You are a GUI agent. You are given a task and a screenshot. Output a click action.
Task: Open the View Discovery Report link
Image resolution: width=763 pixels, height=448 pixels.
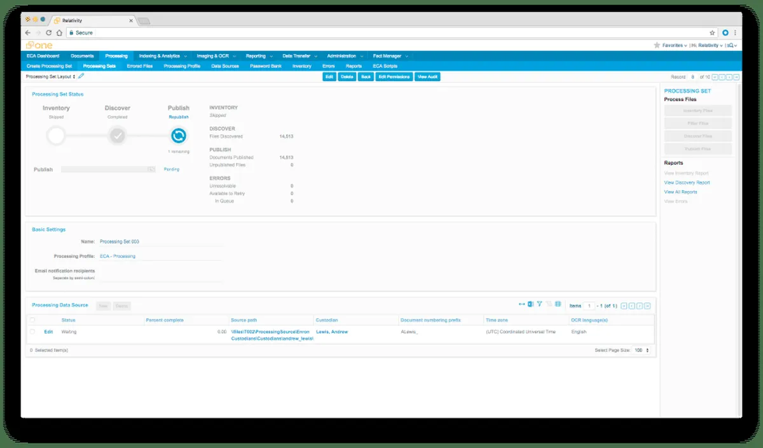click(x=687, y=183)
